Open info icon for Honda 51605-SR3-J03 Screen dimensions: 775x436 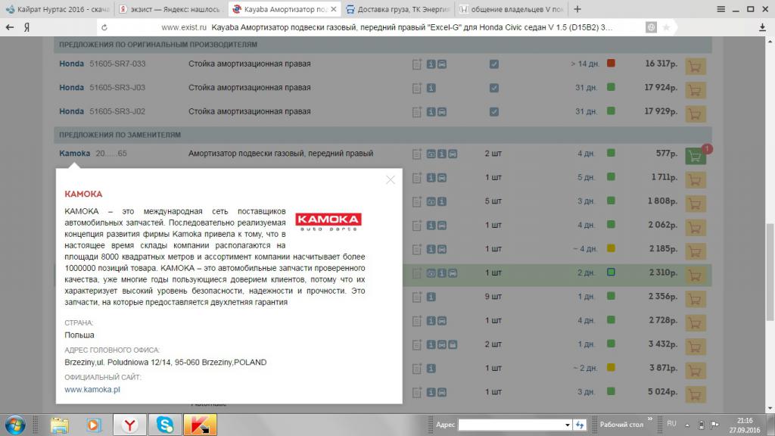pyautogui.click(x=431, y=88)
